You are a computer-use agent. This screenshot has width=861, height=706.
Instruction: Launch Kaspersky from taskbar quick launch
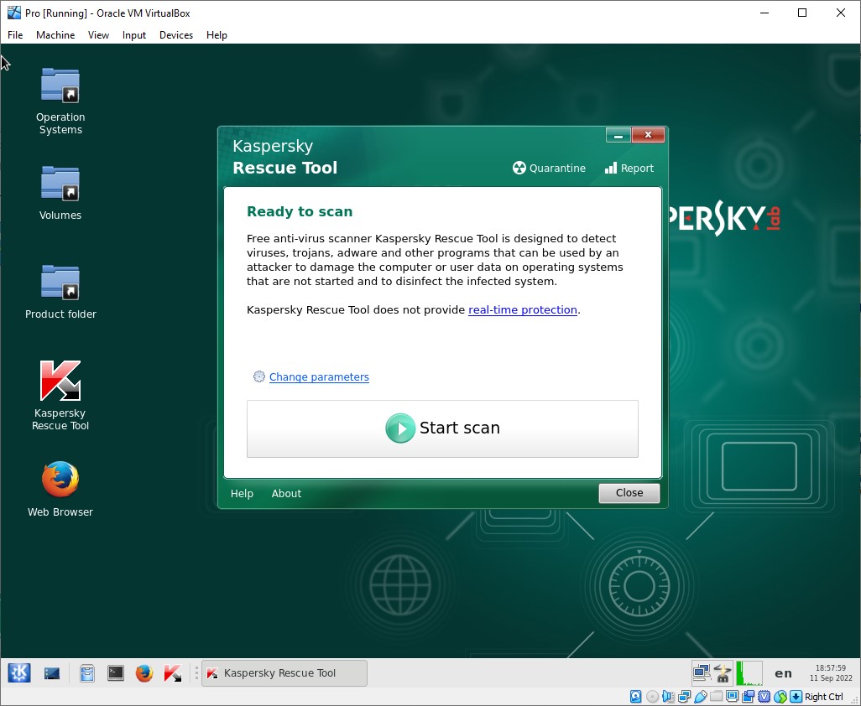click(x=172, y=673)
